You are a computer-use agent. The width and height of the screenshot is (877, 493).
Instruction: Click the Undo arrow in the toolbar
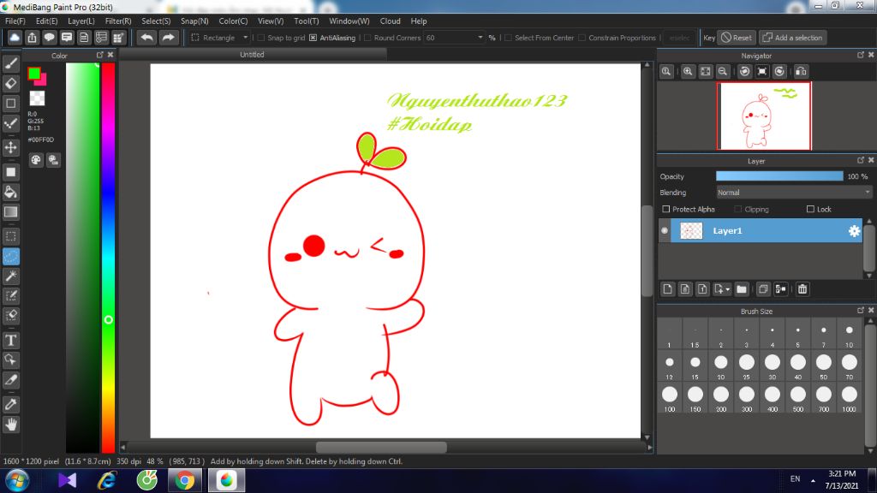point(146,38)
